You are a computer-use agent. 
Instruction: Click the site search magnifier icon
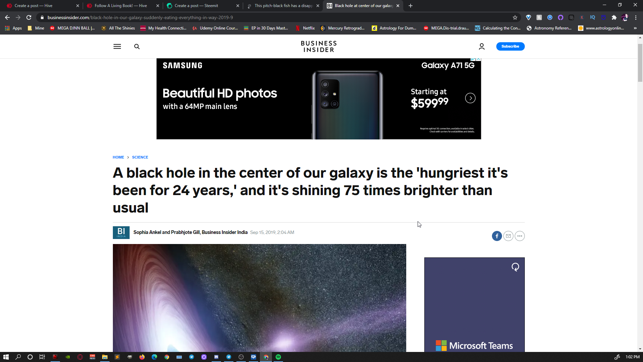137,47
